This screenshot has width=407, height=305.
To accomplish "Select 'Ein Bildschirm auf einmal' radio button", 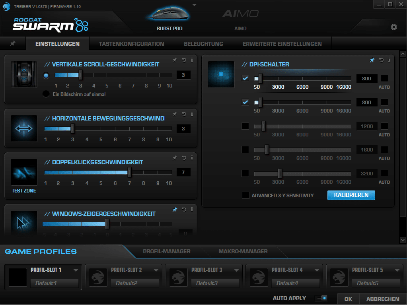I will pos(46,94).
